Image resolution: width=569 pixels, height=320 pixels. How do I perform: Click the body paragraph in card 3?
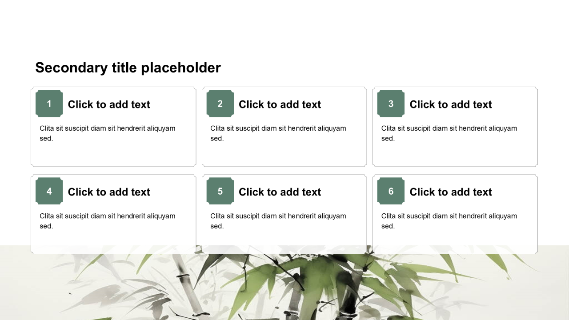(x=449, y=133)
